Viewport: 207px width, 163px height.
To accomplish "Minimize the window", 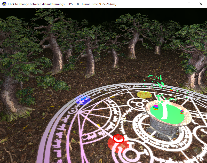I will tap(177, 4).
